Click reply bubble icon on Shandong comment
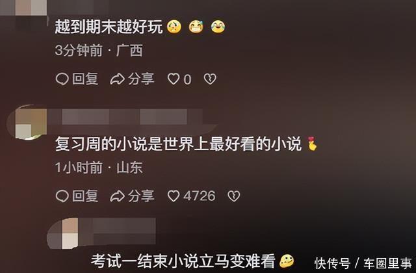416x273 pixels. 62,196
